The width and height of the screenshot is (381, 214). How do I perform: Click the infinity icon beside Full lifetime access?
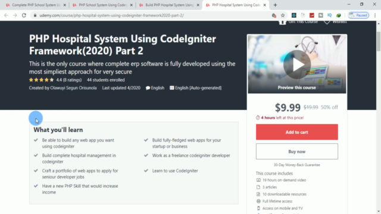click(258, 201)
